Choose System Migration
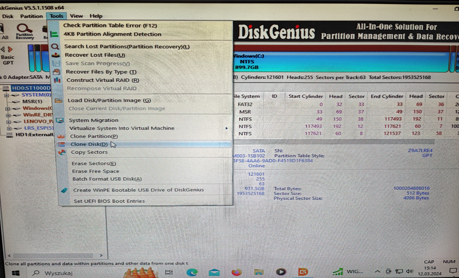 [94, 121]
